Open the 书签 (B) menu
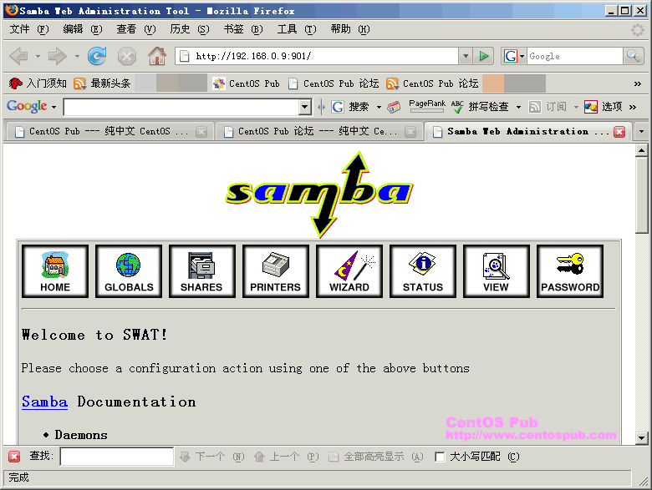Screen dimensions: 652x490 pyautogui.click(x=243, y=29)
